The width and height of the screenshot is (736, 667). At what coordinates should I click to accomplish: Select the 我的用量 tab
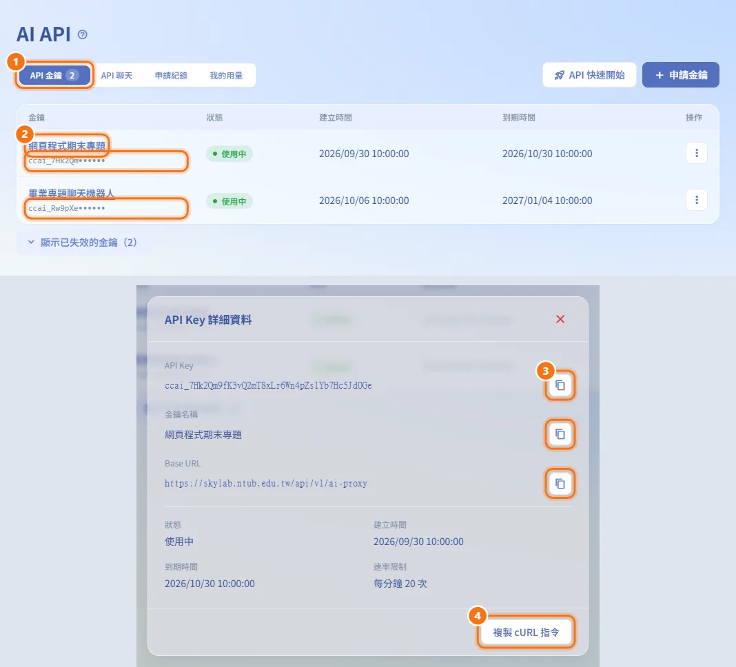point(226,76)
